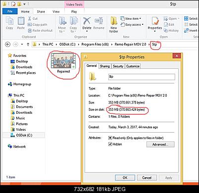This screenshot has height=193, width=199.
Task: Click OK in $tp Properties
Action: point(125,178)
